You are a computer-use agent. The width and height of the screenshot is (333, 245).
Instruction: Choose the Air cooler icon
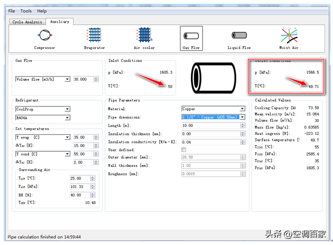point(144,36)
